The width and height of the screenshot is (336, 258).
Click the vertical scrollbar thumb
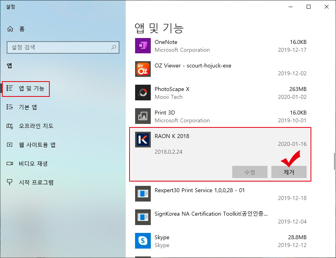(x=334, y=161)
